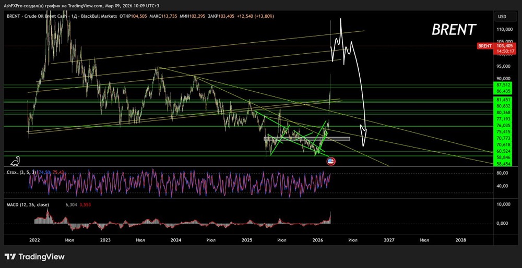
Task: Click the dinosaur icon at the chart's lower left
Action: (15, 161)
